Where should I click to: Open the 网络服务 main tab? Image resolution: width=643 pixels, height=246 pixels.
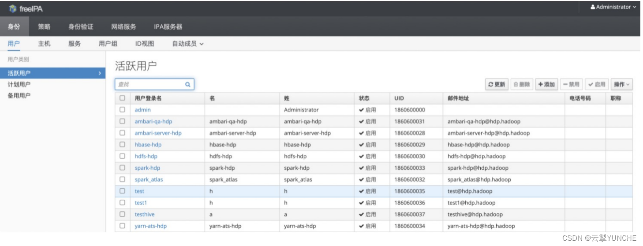[x=123, y=26]
